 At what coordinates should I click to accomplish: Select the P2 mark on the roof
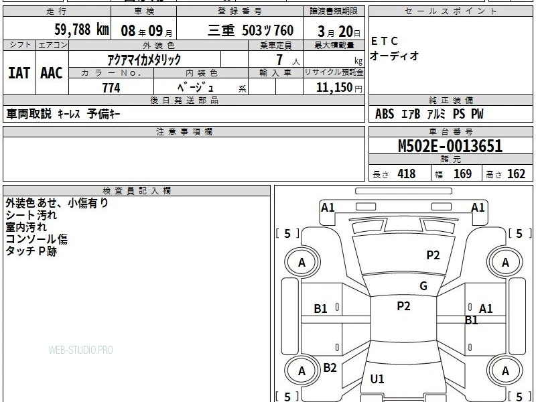[x=403, y=306]
